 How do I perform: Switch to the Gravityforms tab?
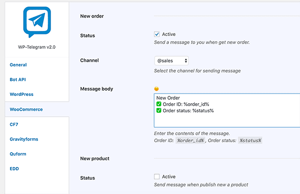click(24, 139)
